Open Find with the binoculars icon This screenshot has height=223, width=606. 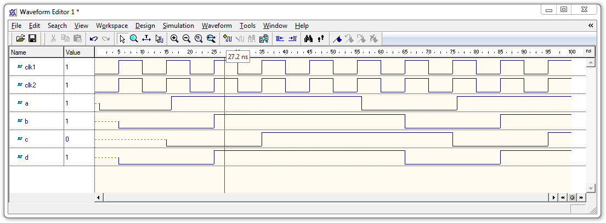308,38
